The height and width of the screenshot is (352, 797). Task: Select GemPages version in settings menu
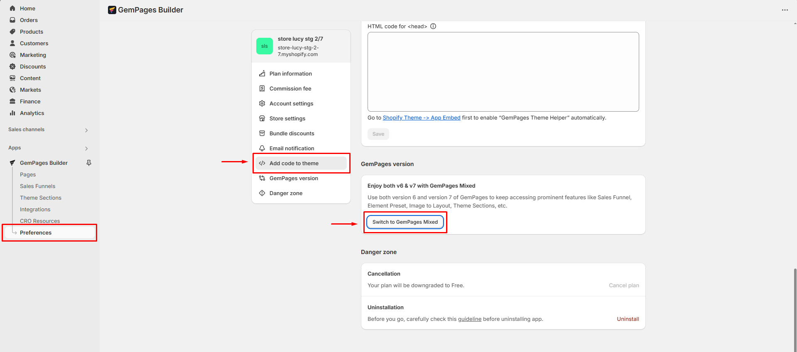pos(294,178)
